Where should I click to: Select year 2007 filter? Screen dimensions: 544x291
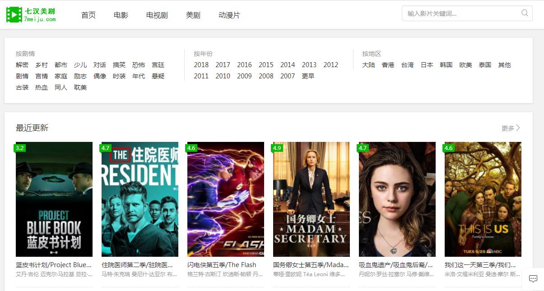[x=288, y=76]
